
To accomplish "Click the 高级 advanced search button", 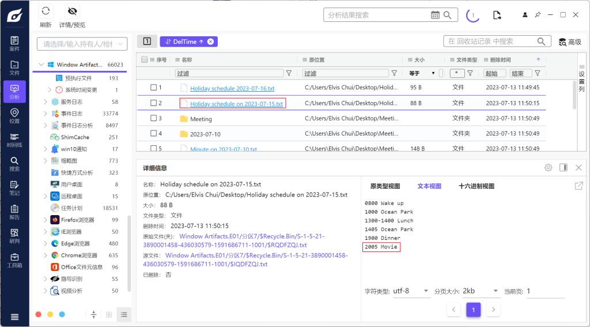I will pyautogui.click(x=569, y=42).
